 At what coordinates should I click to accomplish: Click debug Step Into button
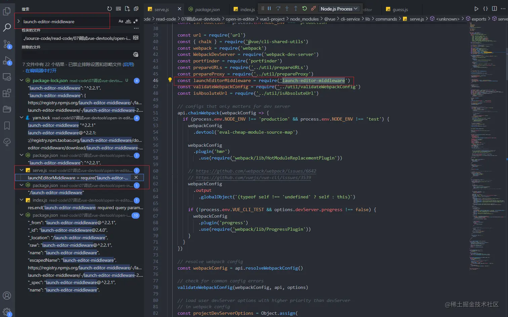(x=287, y=8)
